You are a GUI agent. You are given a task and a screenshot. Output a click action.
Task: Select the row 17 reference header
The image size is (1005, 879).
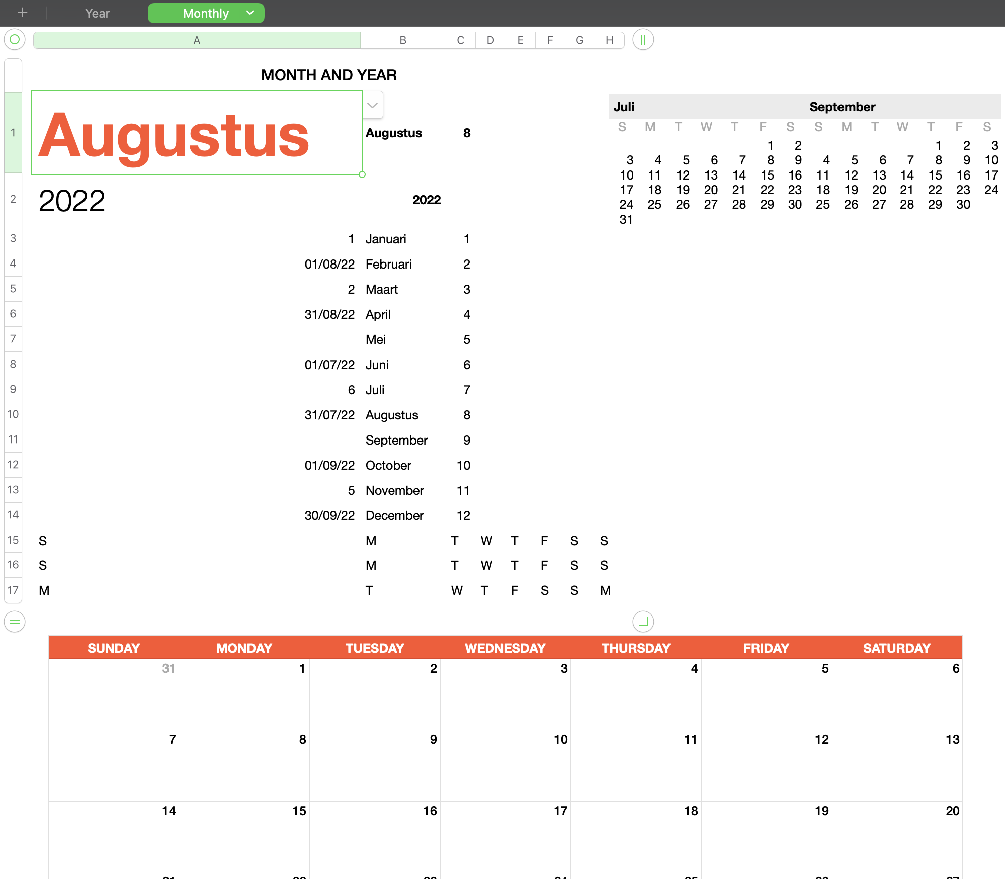(x=13, y=590)
